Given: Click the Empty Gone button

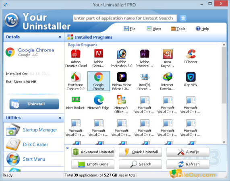Looking at the screenshot, I should (93, 164).
